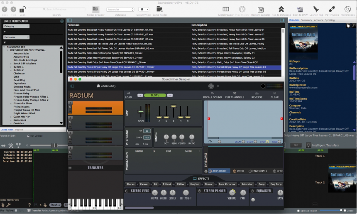Go back with the Back arrow
357x214 pixels.
click(x=5, y=9)
